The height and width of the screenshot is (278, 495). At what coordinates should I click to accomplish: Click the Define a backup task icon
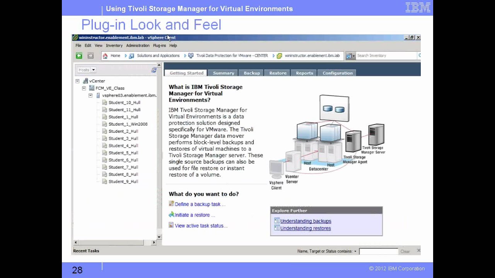171,204
